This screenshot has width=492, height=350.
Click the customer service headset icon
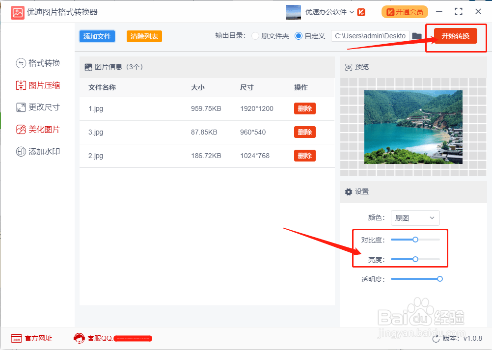click(x=79, y=338)
